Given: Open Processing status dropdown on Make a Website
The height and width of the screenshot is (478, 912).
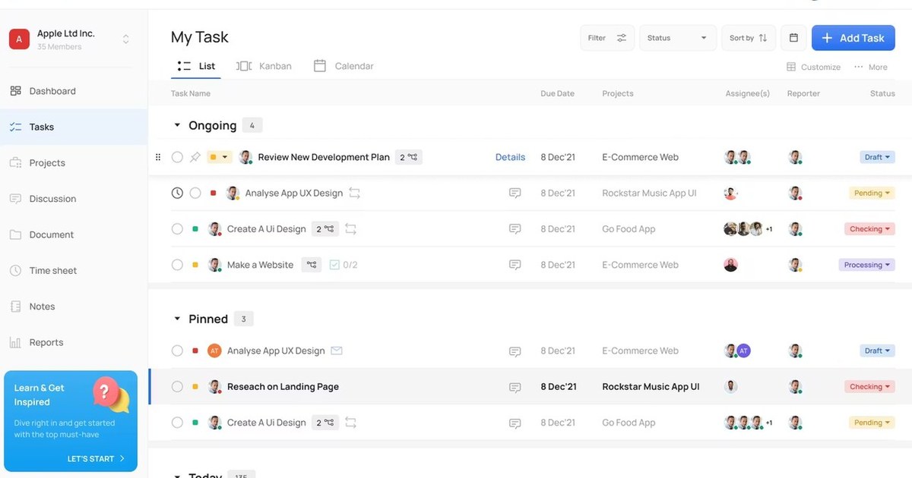Looking at the screenshot, I should (867, 265).
